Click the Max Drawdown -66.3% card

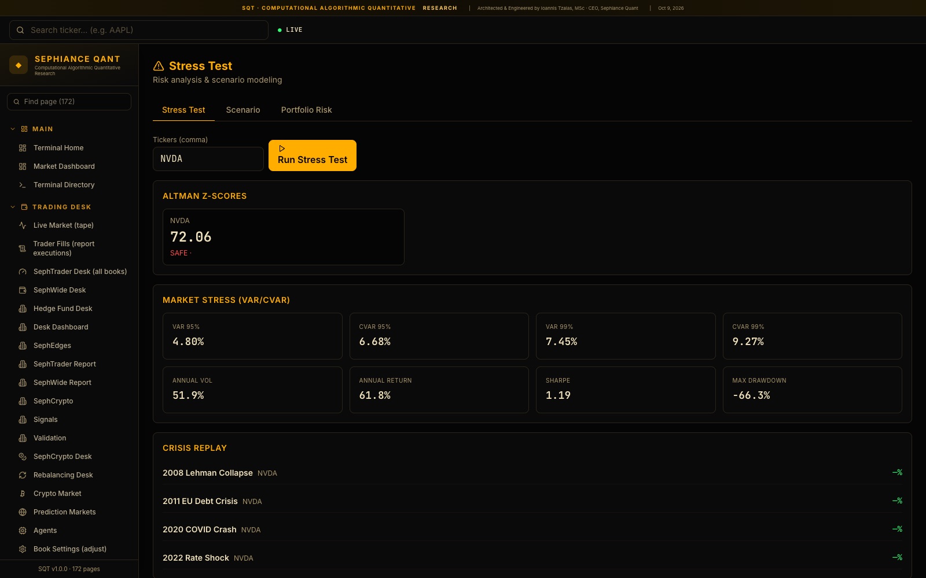813,390
